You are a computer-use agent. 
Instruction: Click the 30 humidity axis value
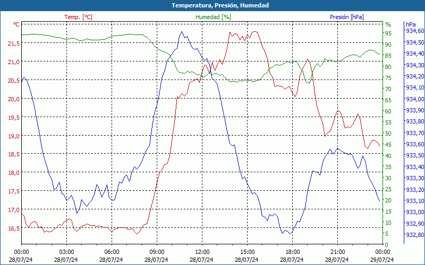pos(388,178)
